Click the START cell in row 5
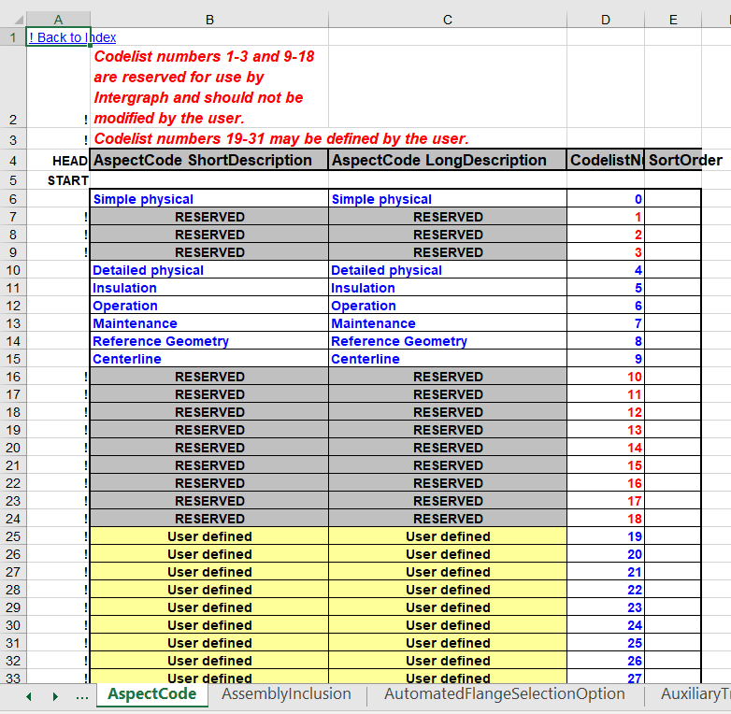The width and height of the screenshot is (731, 714). (x=58, y=180)
